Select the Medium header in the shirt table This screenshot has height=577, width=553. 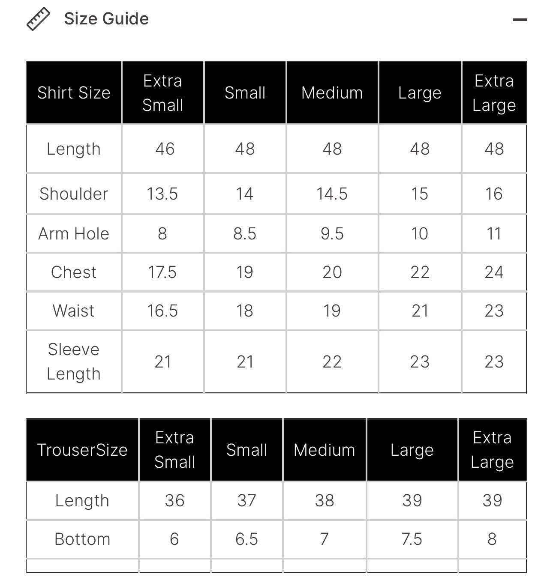click(332, 93)
